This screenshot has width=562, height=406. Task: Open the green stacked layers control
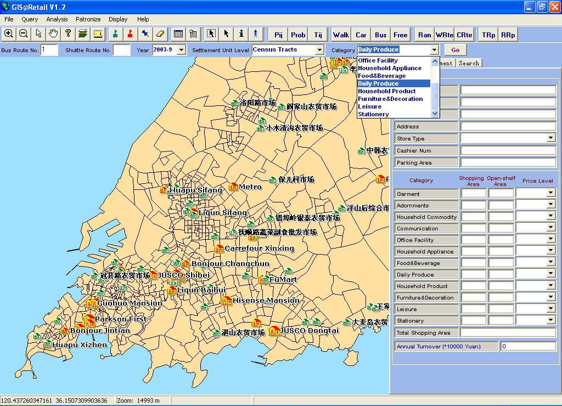(83, 34)
